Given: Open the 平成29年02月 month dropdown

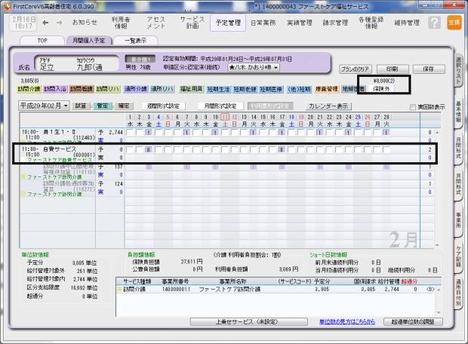Looking at the screenshot, I should 44,106.
